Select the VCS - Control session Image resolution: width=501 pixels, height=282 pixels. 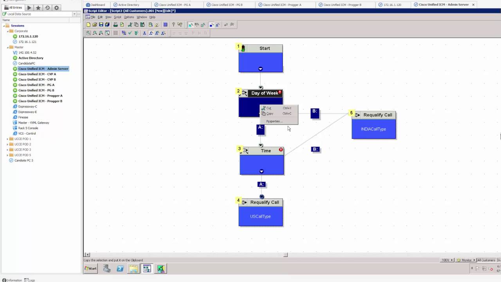[x=27, y=133]
